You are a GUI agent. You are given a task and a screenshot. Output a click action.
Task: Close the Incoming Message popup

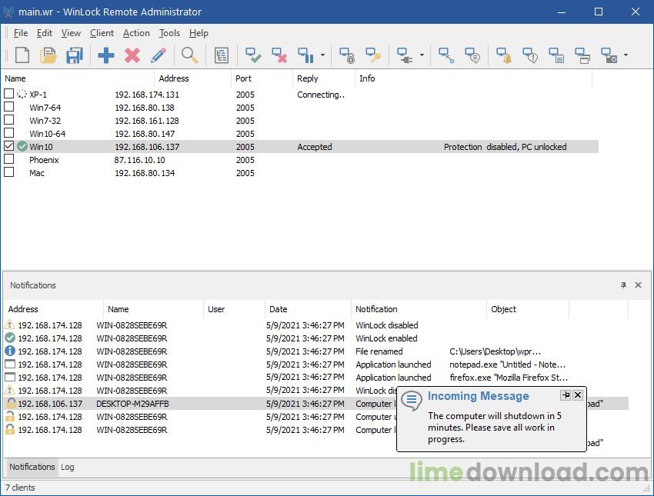point(578,394)
